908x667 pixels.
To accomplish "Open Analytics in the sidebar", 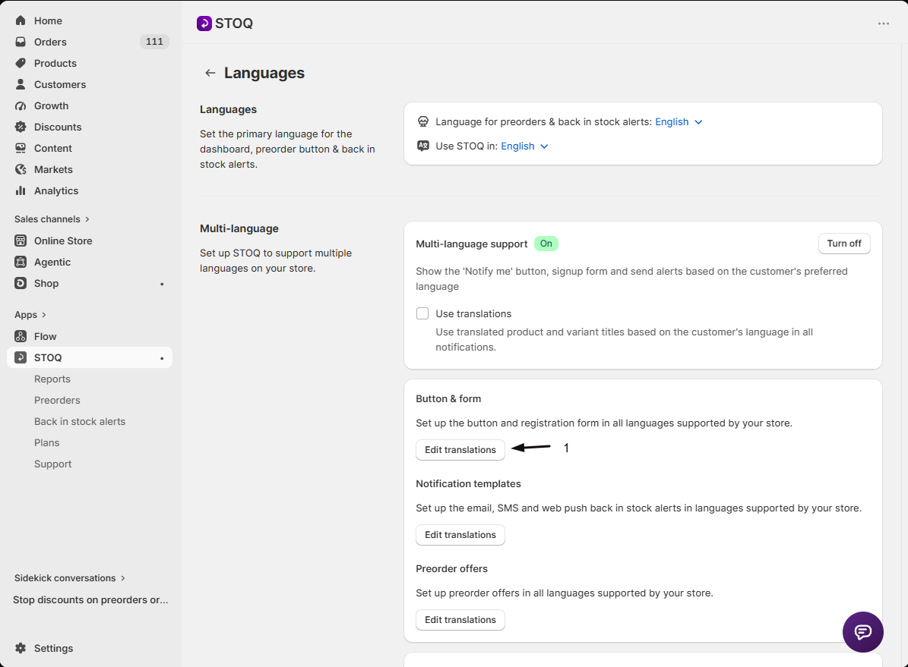I will click(x=56, y=191).
